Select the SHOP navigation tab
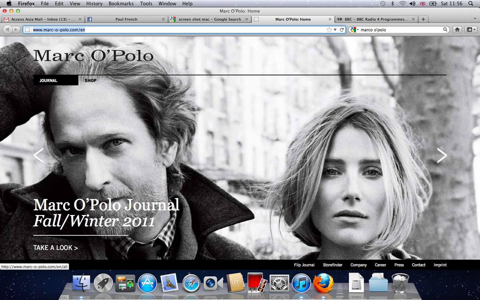Viewport: 480px width, 300px height. (x=90, y=80)
